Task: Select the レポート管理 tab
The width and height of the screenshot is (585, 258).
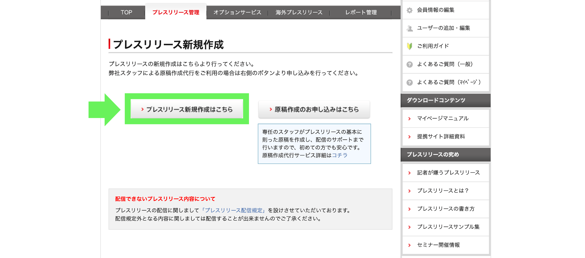Action: [x=361, y=13]
